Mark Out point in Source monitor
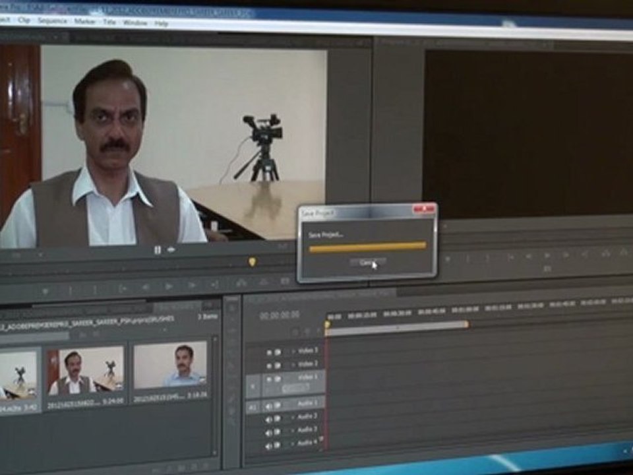The image size is (633, 475). click(x=95, y=290)
